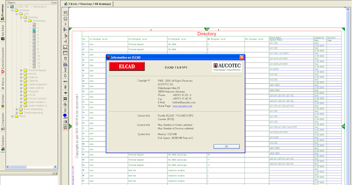Open sheet 13 in the All drawings tree

[x=34, y=66]
